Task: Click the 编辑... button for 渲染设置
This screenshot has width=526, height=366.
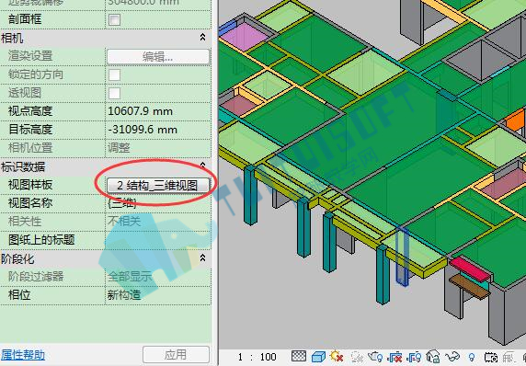Action: 158,56
